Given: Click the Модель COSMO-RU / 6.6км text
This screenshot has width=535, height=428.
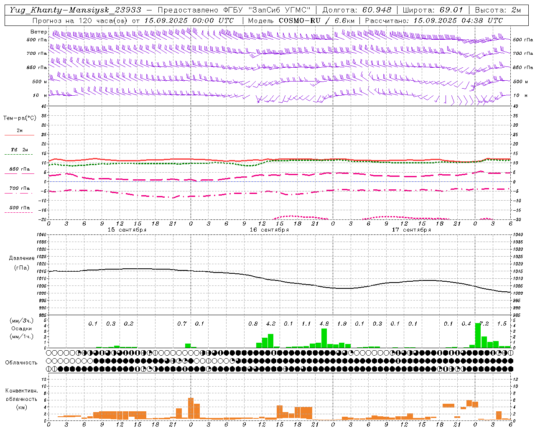Looking at the screenshot, I should tap(301, 20).
